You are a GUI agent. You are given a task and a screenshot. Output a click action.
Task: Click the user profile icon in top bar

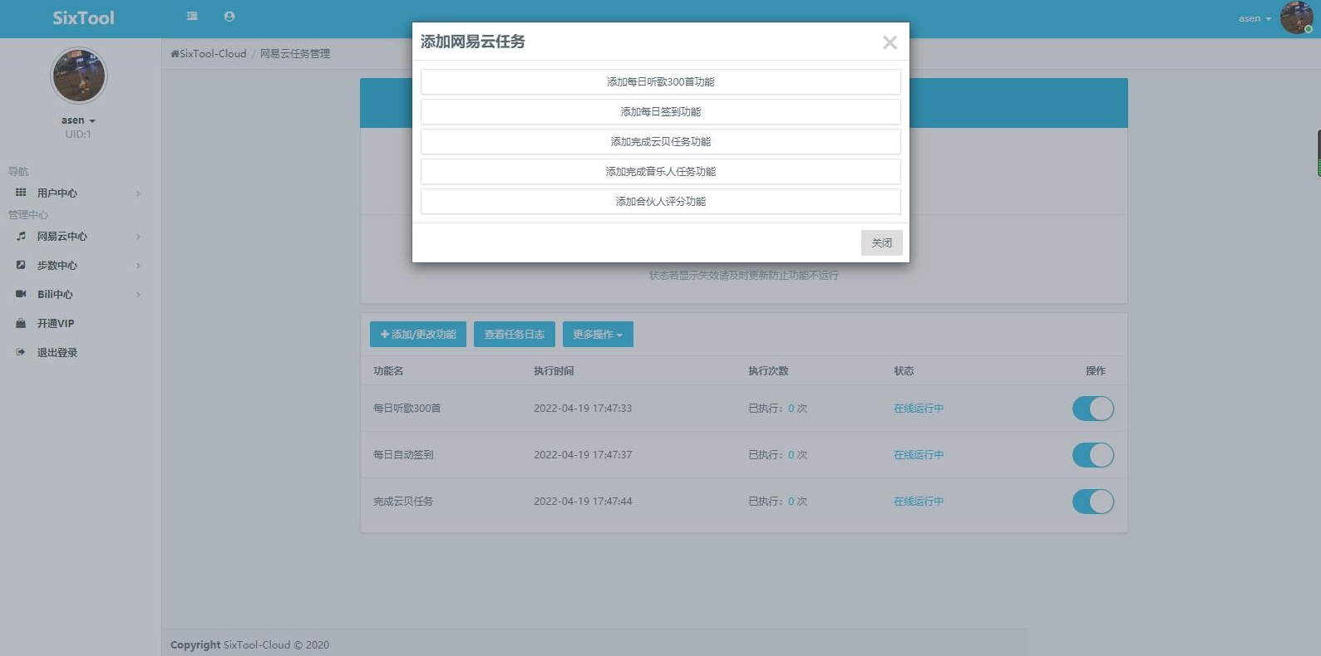[x=229, y=16]
